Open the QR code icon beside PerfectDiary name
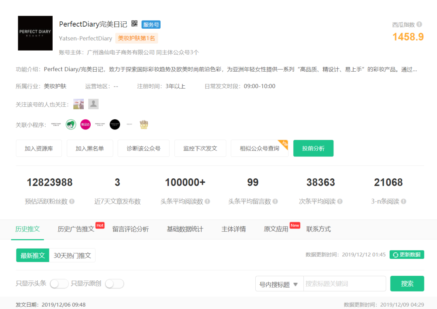 [134, 24]
